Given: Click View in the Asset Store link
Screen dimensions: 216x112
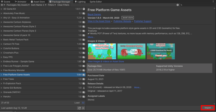Looking at the screenshot, I should (99, 21).
